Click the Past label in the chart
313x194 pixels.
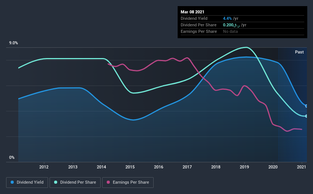[x=299, y=52]
